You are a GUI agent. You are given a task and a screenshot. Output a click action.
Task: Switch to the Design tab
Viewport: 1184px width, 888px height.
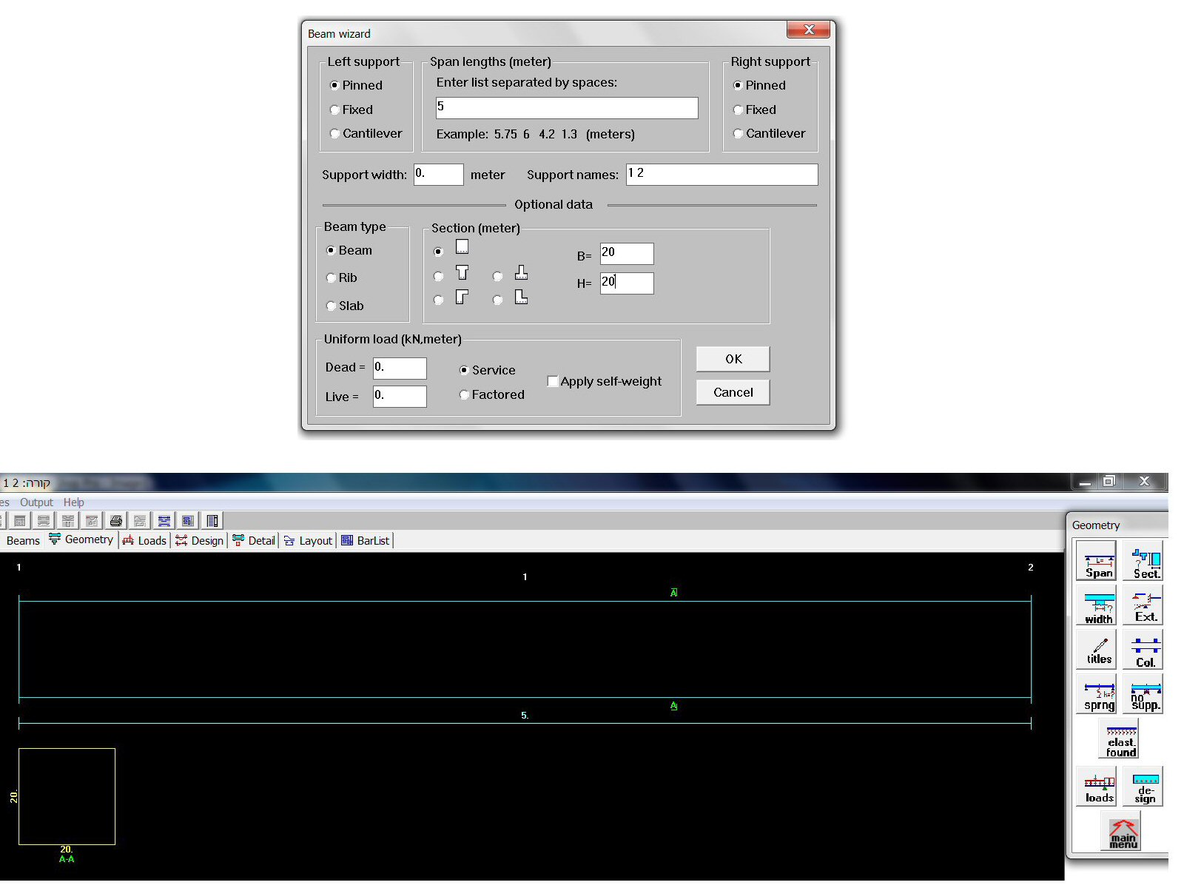(x=199, y=540)
